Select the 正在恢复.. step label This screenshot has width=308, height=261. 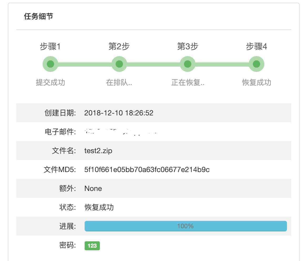pos(188,83)
